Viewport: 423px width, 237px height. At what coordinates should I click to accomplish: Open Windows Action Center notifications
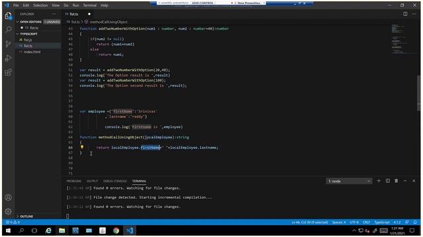click(412, 230)
